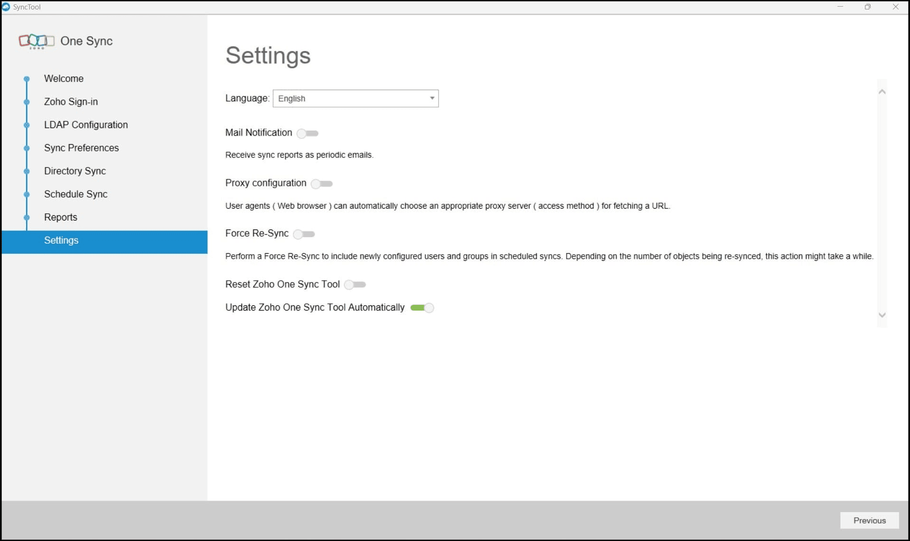Open Zoho Sign-in page
The height and width of the screenshot is (541, 910).
[71, 102]
